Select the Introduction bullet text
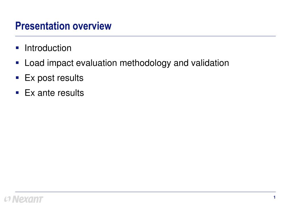The height and width of the screenshot is (206, 291). pos(48,48)
